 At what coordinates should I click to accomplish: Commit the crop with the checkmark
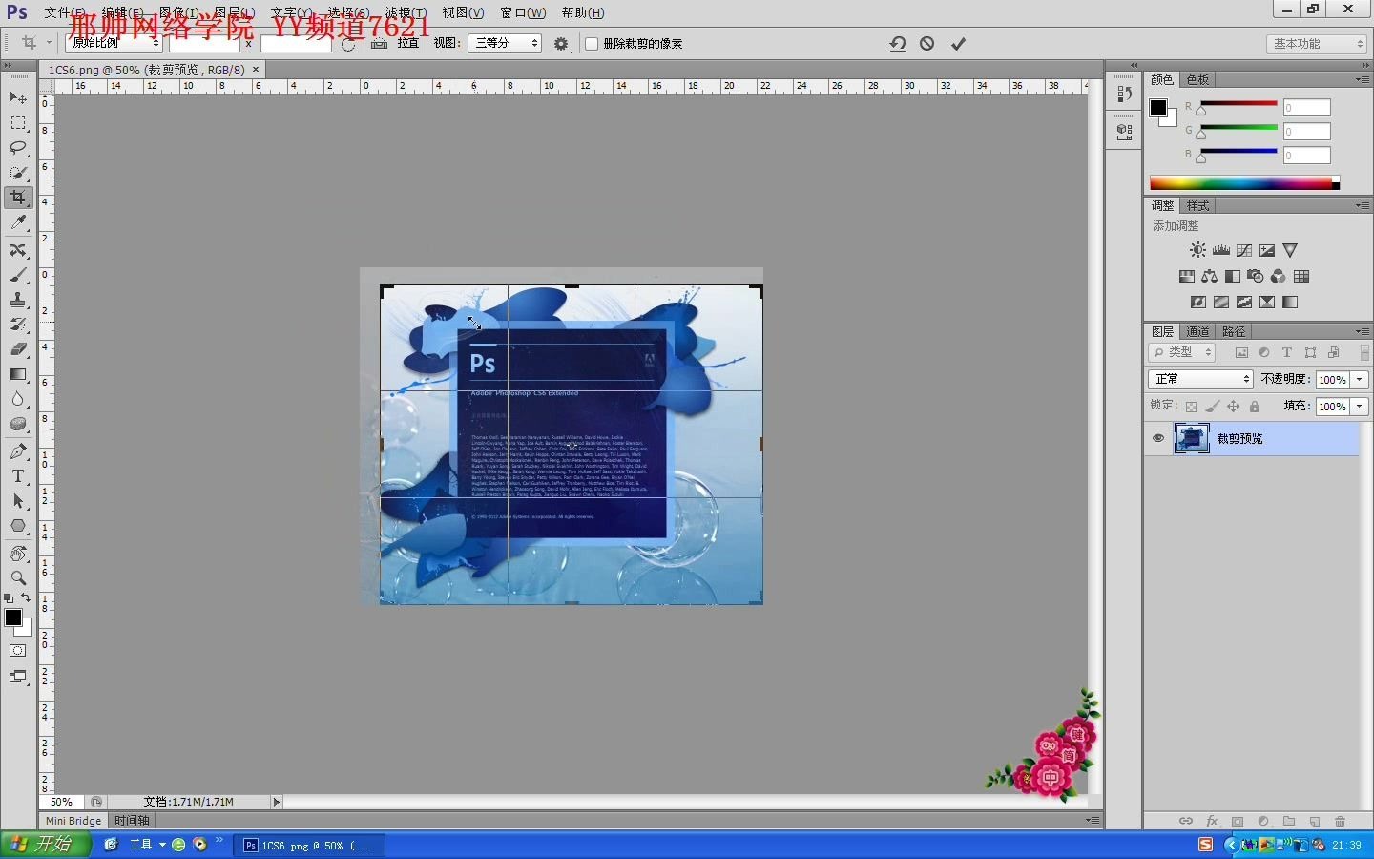click(x=958, y=43)
